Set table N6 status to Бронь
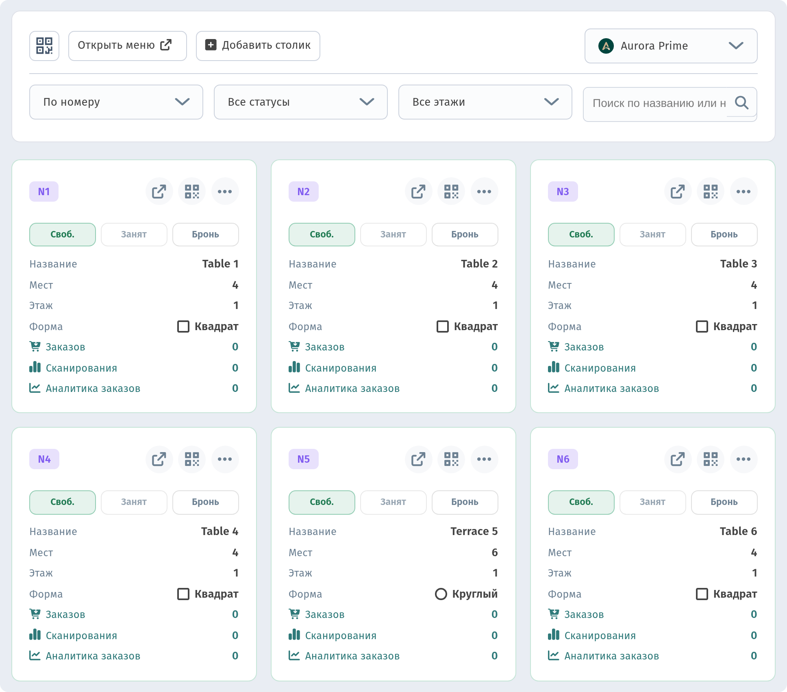787x692 pixels. pos(724,502)
